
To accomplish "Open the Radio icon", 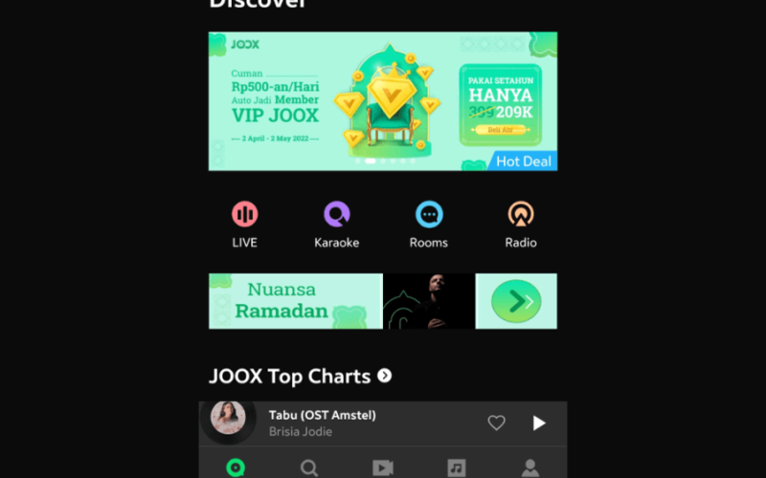I will [x=521, y=214].
